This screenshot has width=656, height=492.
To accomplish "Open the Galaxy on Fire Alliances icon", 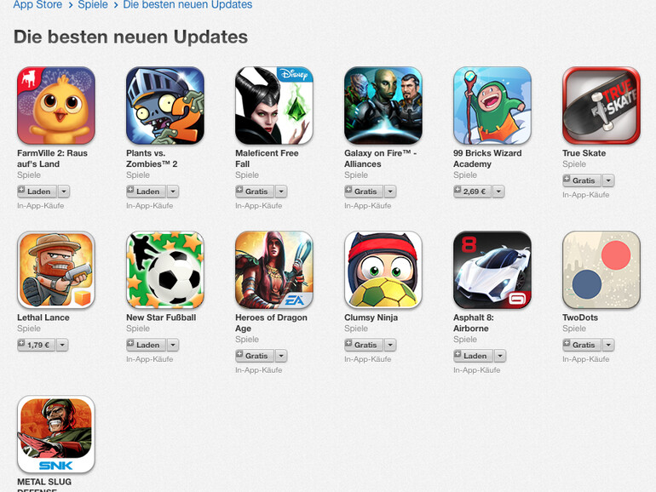I will click(383, 106).
